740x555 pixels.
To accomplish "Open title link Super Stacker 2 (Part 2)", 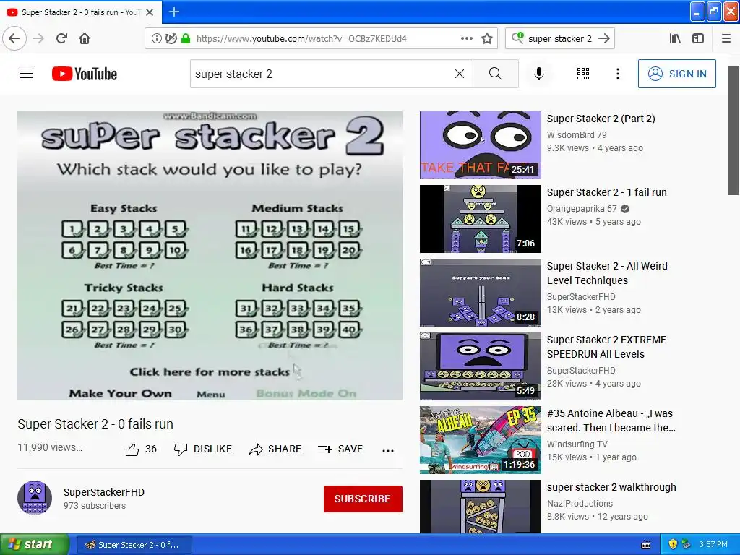I will pyautogui.click(x=601, y=119).
